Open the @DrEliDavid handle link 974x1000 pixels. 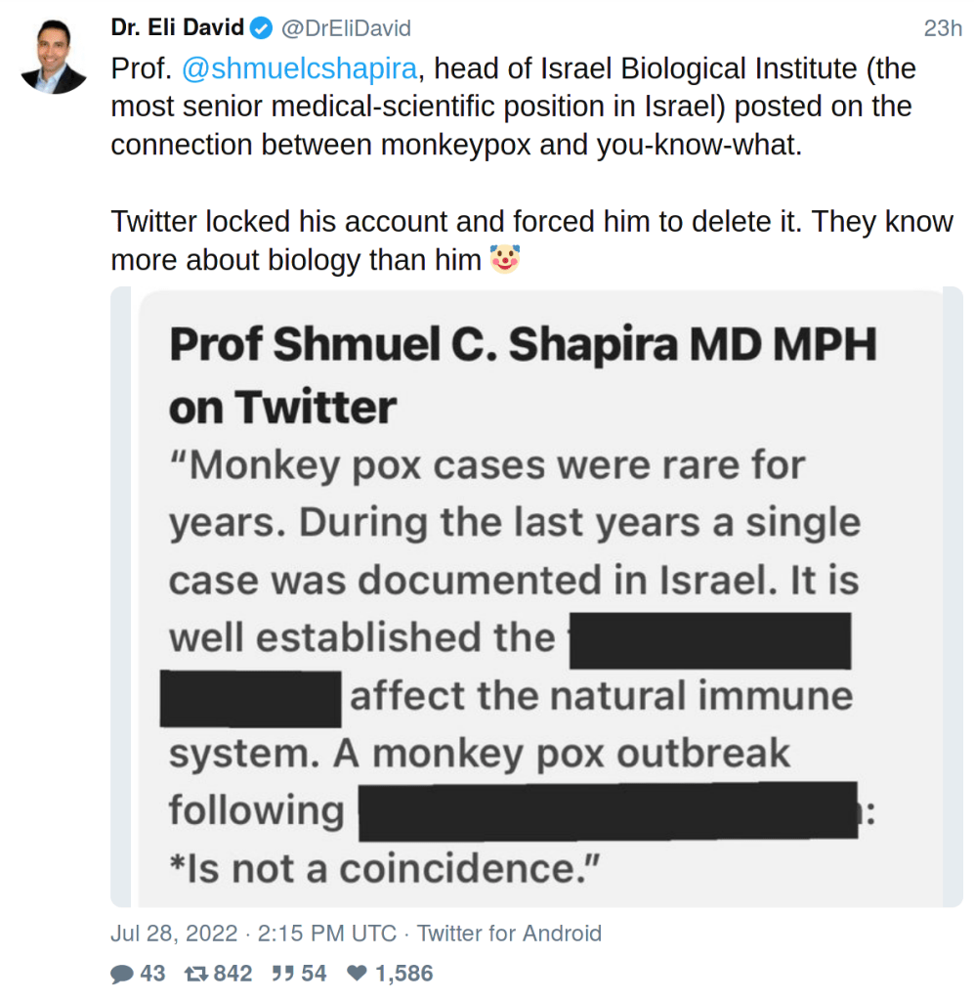346,28
